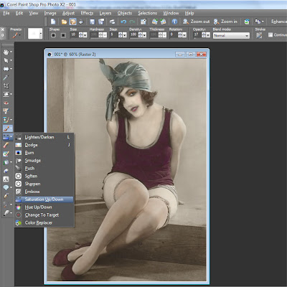Toggle the Continuous checkbox
The width and height of the screenshot is (287, 287).
tap(270, 35)
